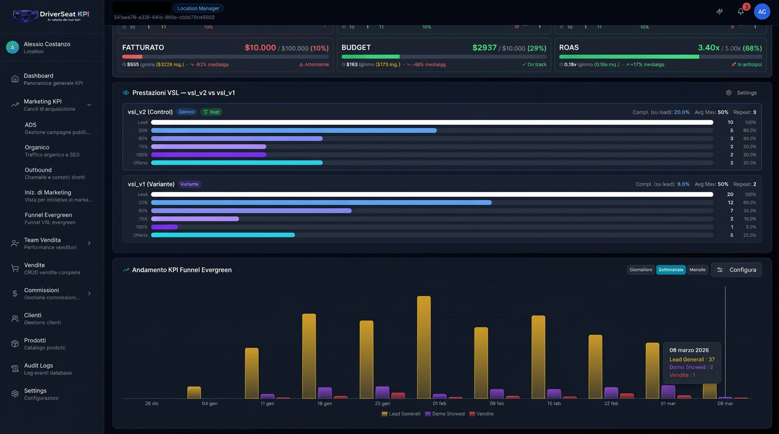Collapse the Marketing KPI section
779x434 pixels.
pyautogui.click(x=89, y=105)
